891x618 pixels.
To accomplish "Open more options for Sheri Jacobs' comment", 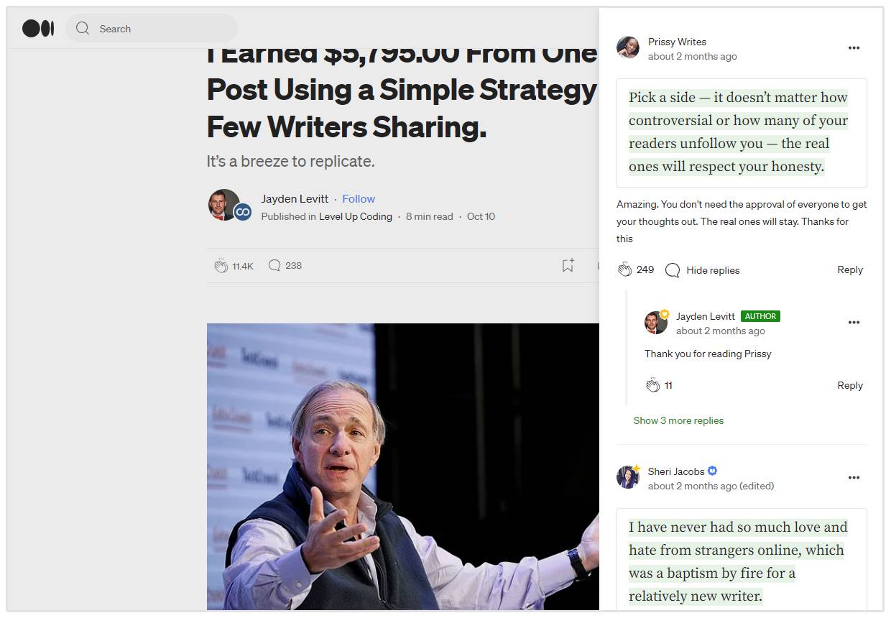I will point(854,478).
